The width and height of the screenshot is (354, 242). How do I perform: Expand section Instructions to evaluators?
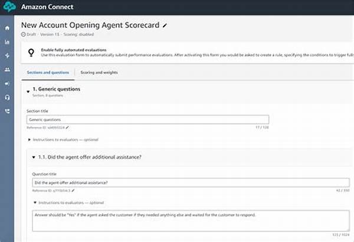(x=29, y=140)
